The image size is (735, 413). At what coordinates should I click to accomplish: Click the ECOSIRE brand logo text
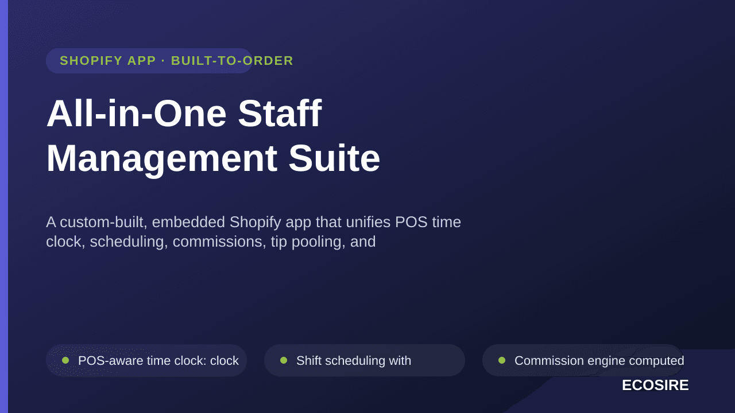(655, 385)
